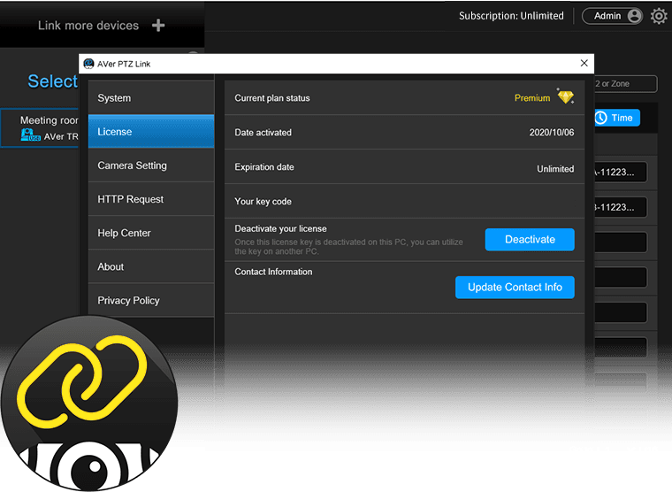The image size is (672, 492).
Task: Click the 'Deactivate your license' heading
Action: click(x=280, y=228)
